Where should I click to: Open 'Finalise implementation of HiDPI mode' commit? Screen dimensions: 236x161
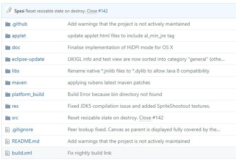[x=120, y=48]
